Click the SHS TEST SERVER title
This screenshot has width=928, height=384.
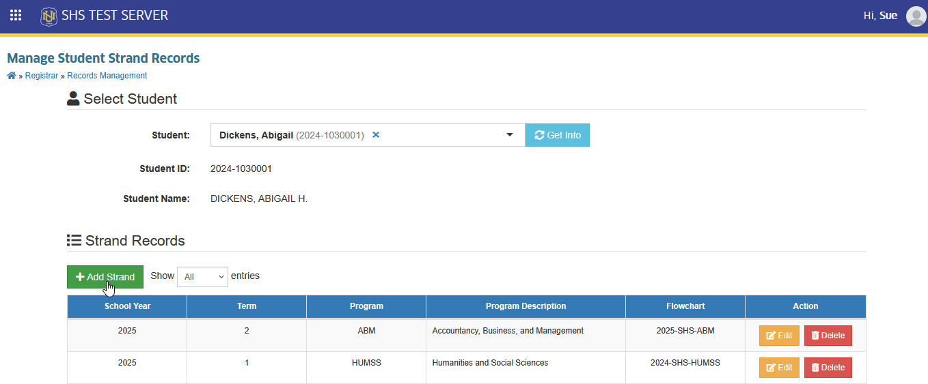115,15
